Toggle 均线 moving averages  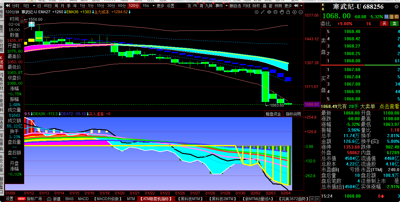[x=247, y=6]
